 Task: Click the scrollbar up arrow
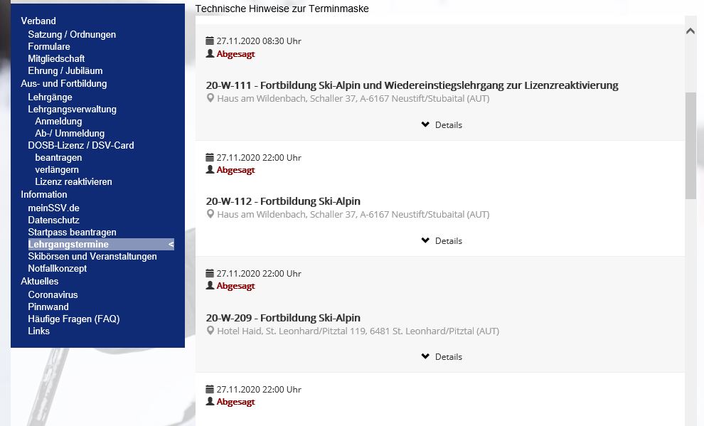[x=690, y=31]
